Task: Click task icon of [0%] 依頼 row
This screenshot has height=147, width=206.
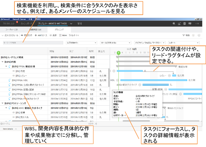Action: 13,112
